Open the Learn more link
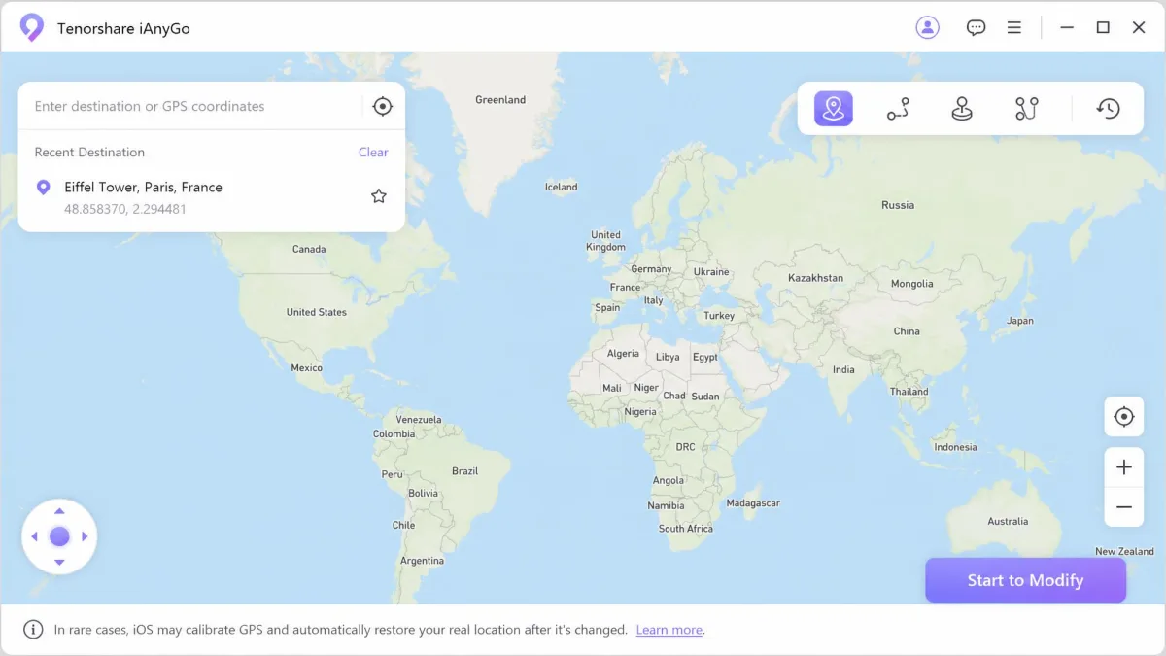1166x656 pixels. 669,630
